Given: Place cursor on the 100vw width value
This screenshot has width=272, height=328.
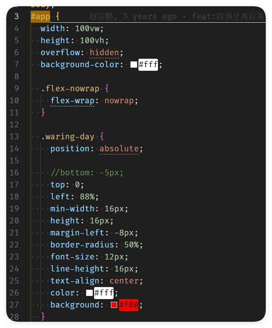Looking at the screenshot, I should point(89,28).
